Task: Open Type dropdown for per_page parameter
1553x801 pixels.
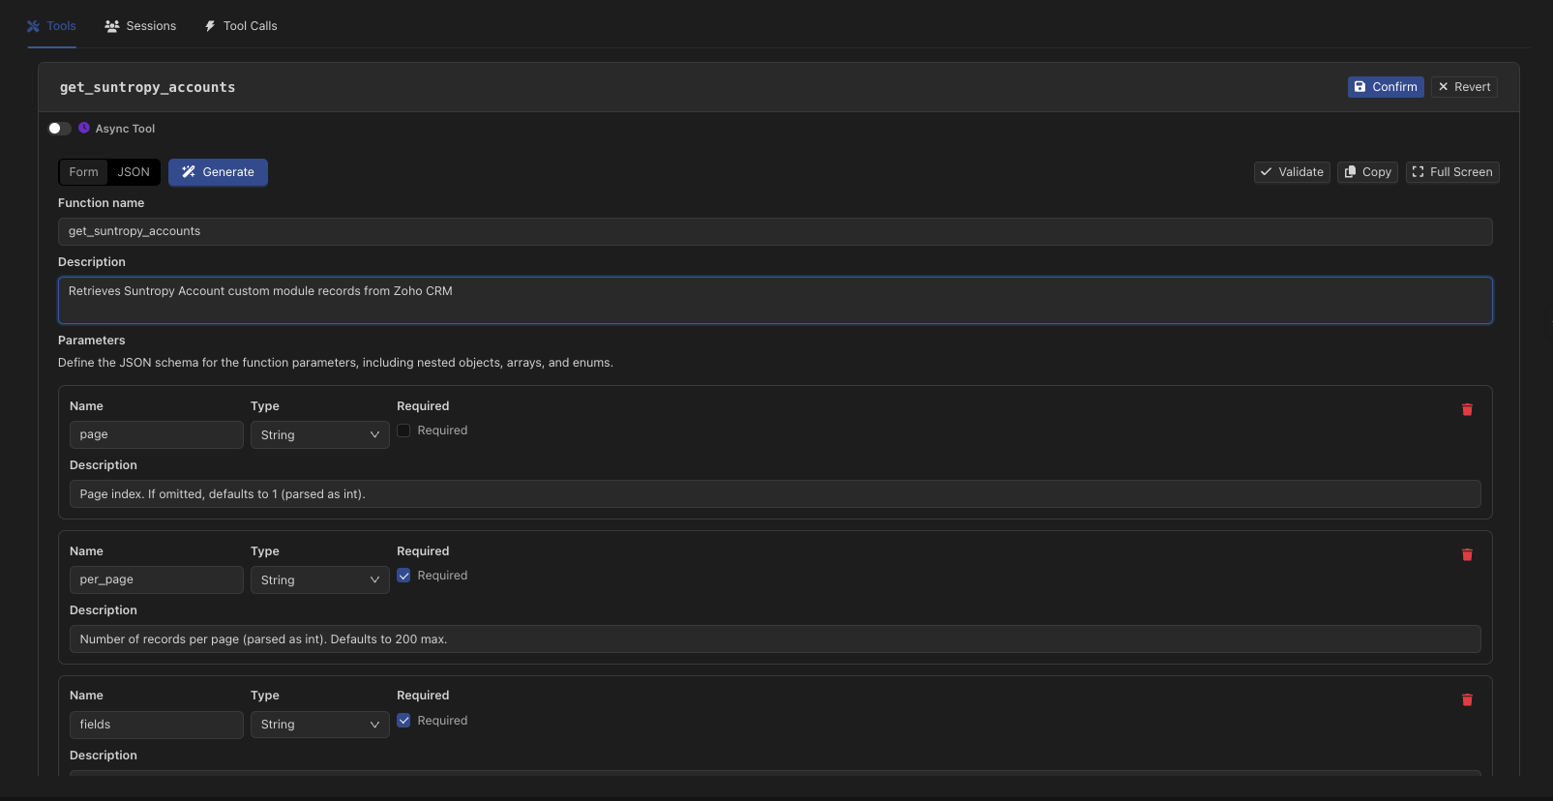Action: pyautogui.click(x=320, y=580)
